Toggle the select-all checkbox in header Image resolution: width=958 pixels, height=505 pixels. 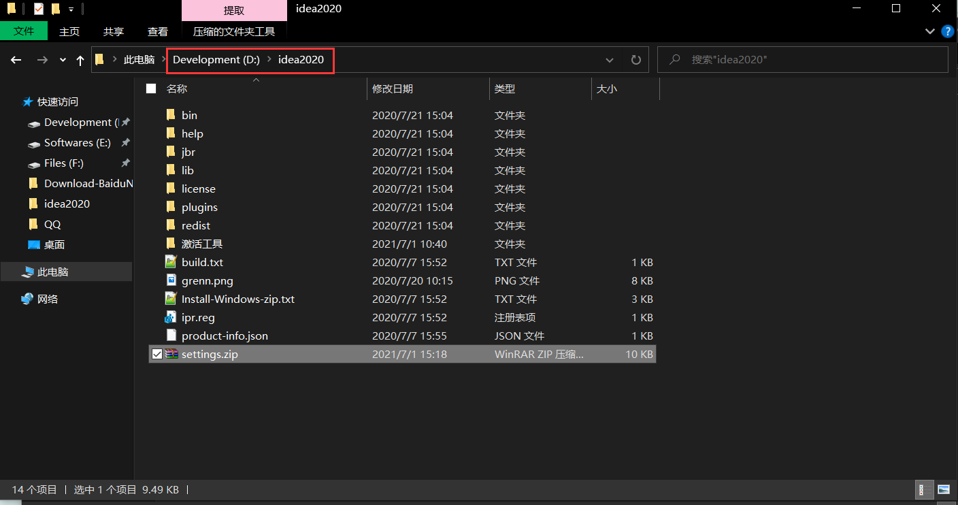[151, 88]
